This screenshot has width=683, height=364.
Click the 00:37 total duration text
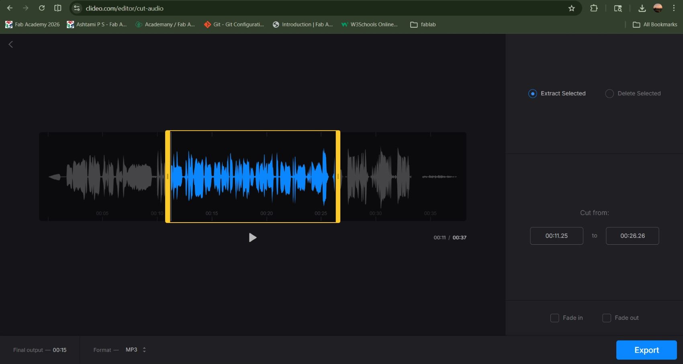[460, 237]
